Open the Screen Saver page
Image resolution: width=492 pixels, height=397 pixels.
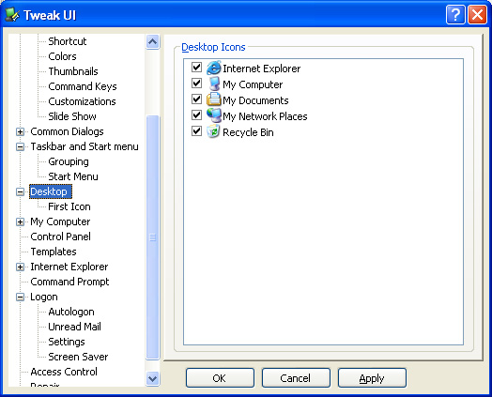pyautogui.click(x=78, y=358)
